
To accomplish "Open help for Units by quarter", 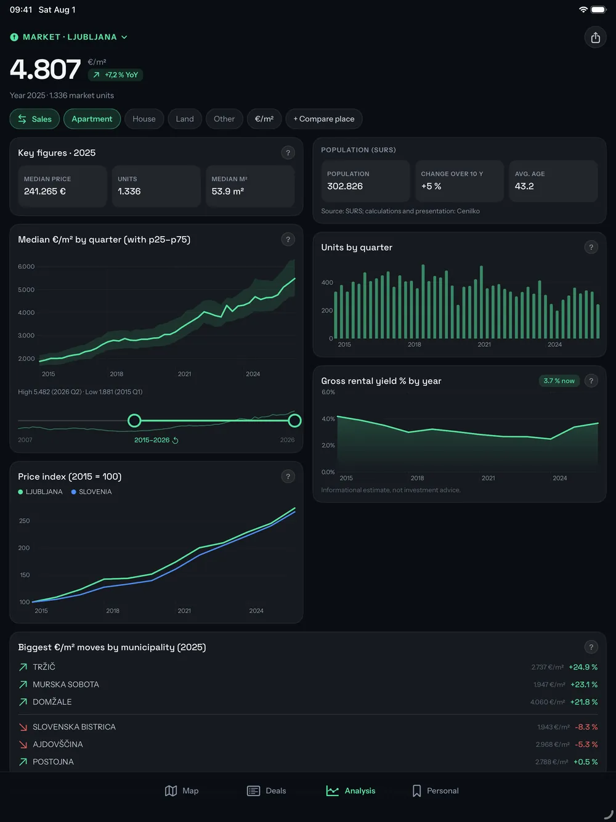I will click(x=591, y=247).
